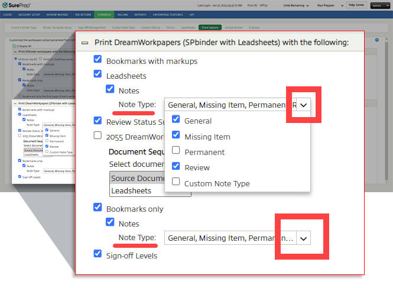Uncheck General in the enlarged Note Type list

176,119
